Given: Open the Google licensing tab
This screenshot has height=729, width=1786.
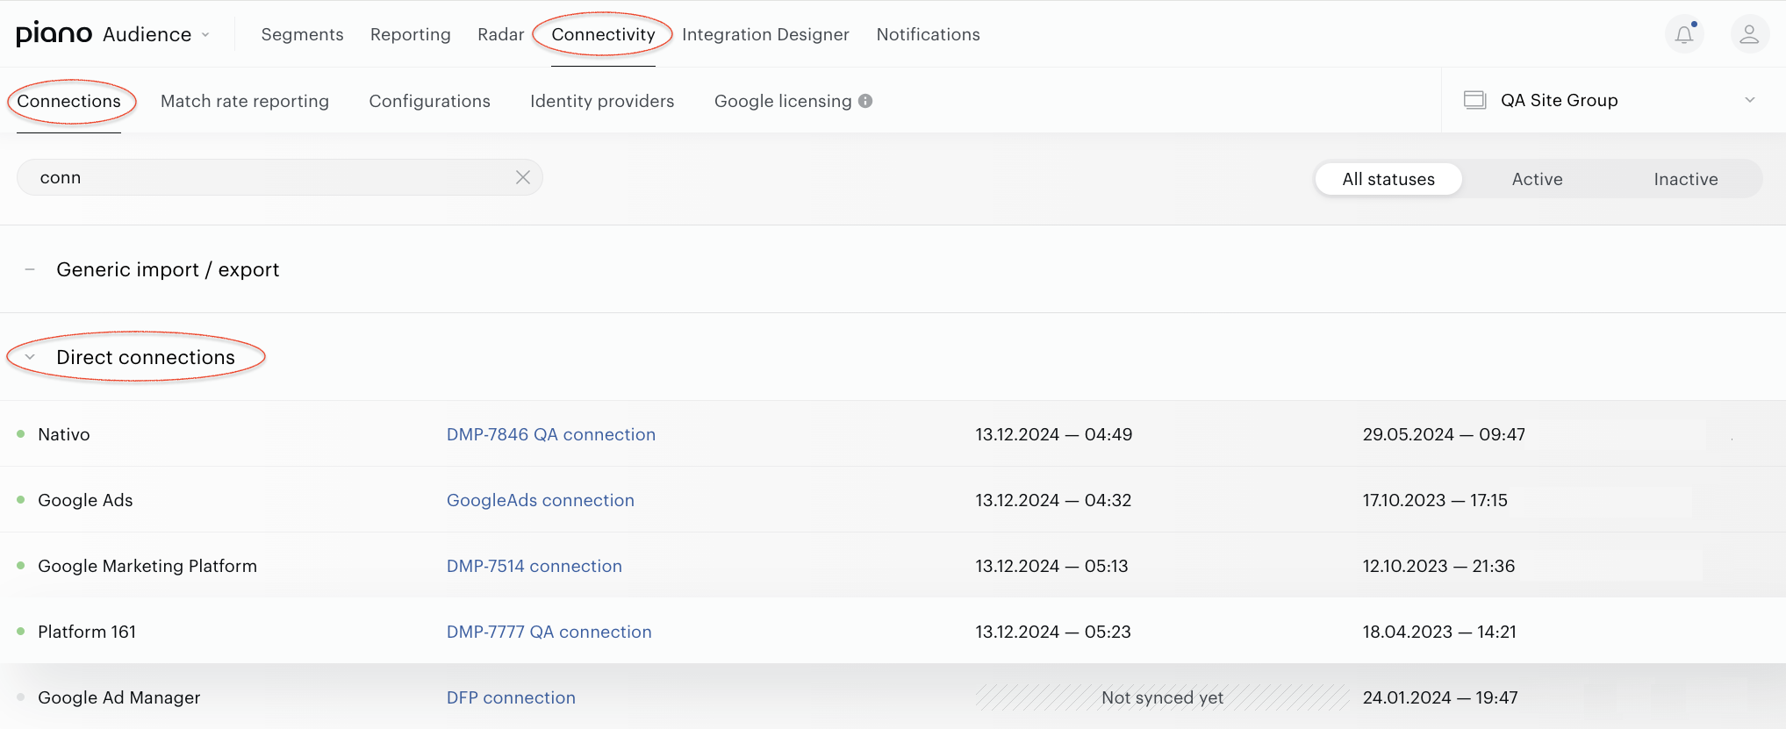Looking at the screenshot, I should click(783, 101).
